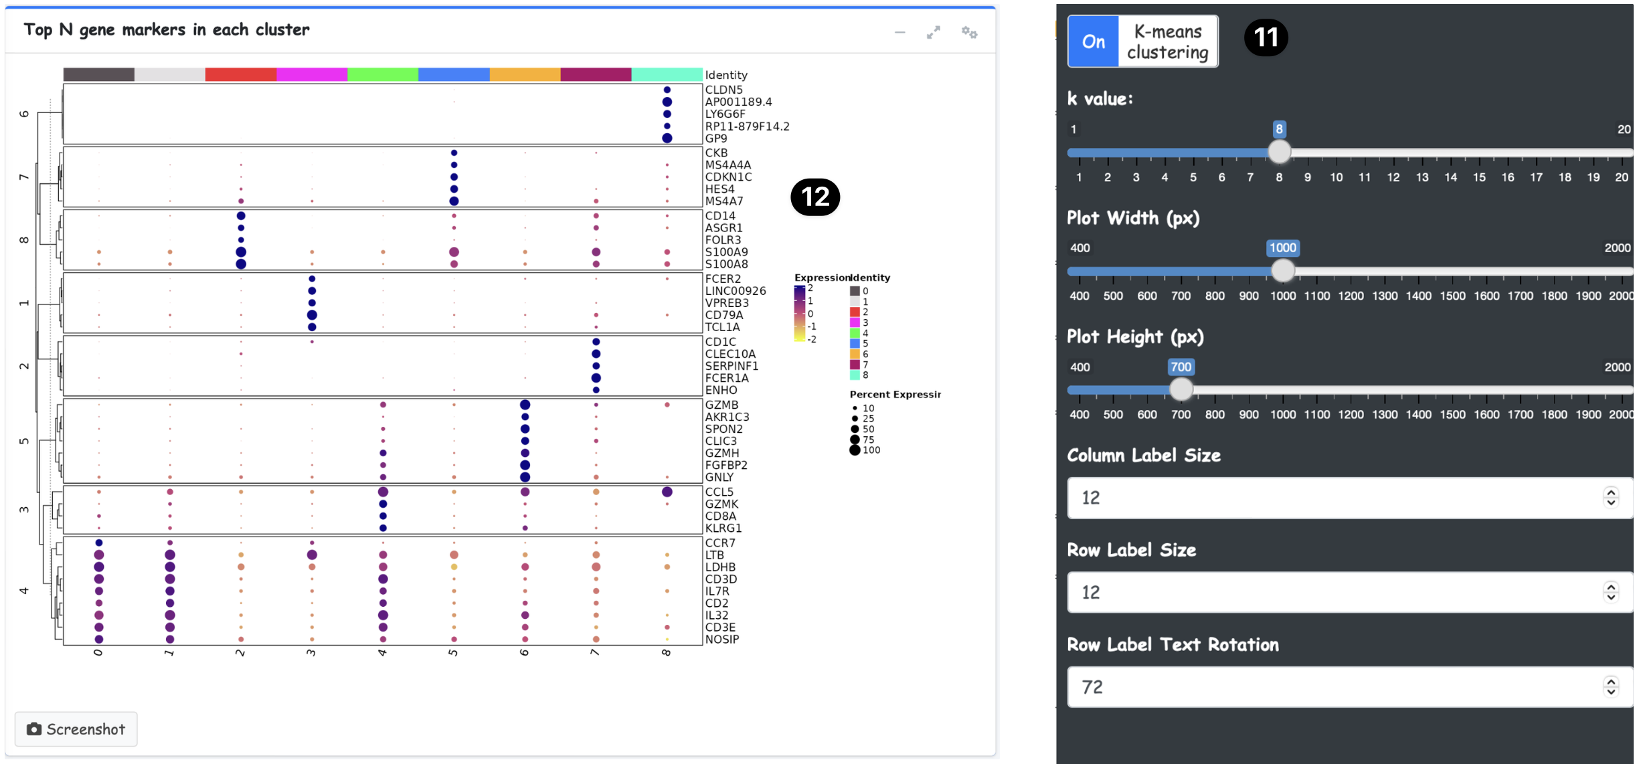1637x764 pixels.
Task: Click the blue Identity 5 color bar
Action: tap(454, 74)
